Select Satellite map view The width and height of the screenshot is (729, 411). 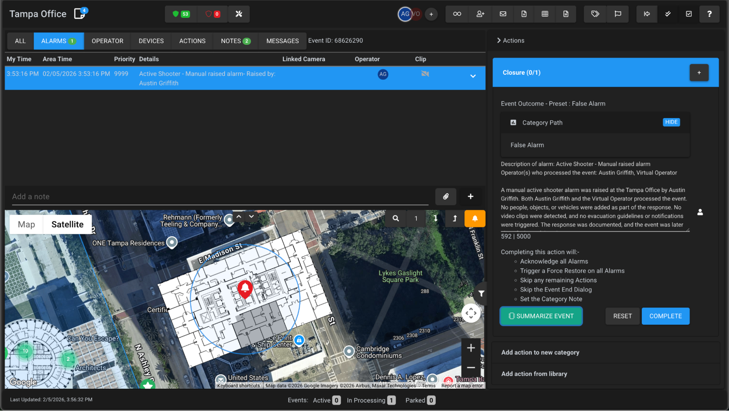click(x=67, y=224)
